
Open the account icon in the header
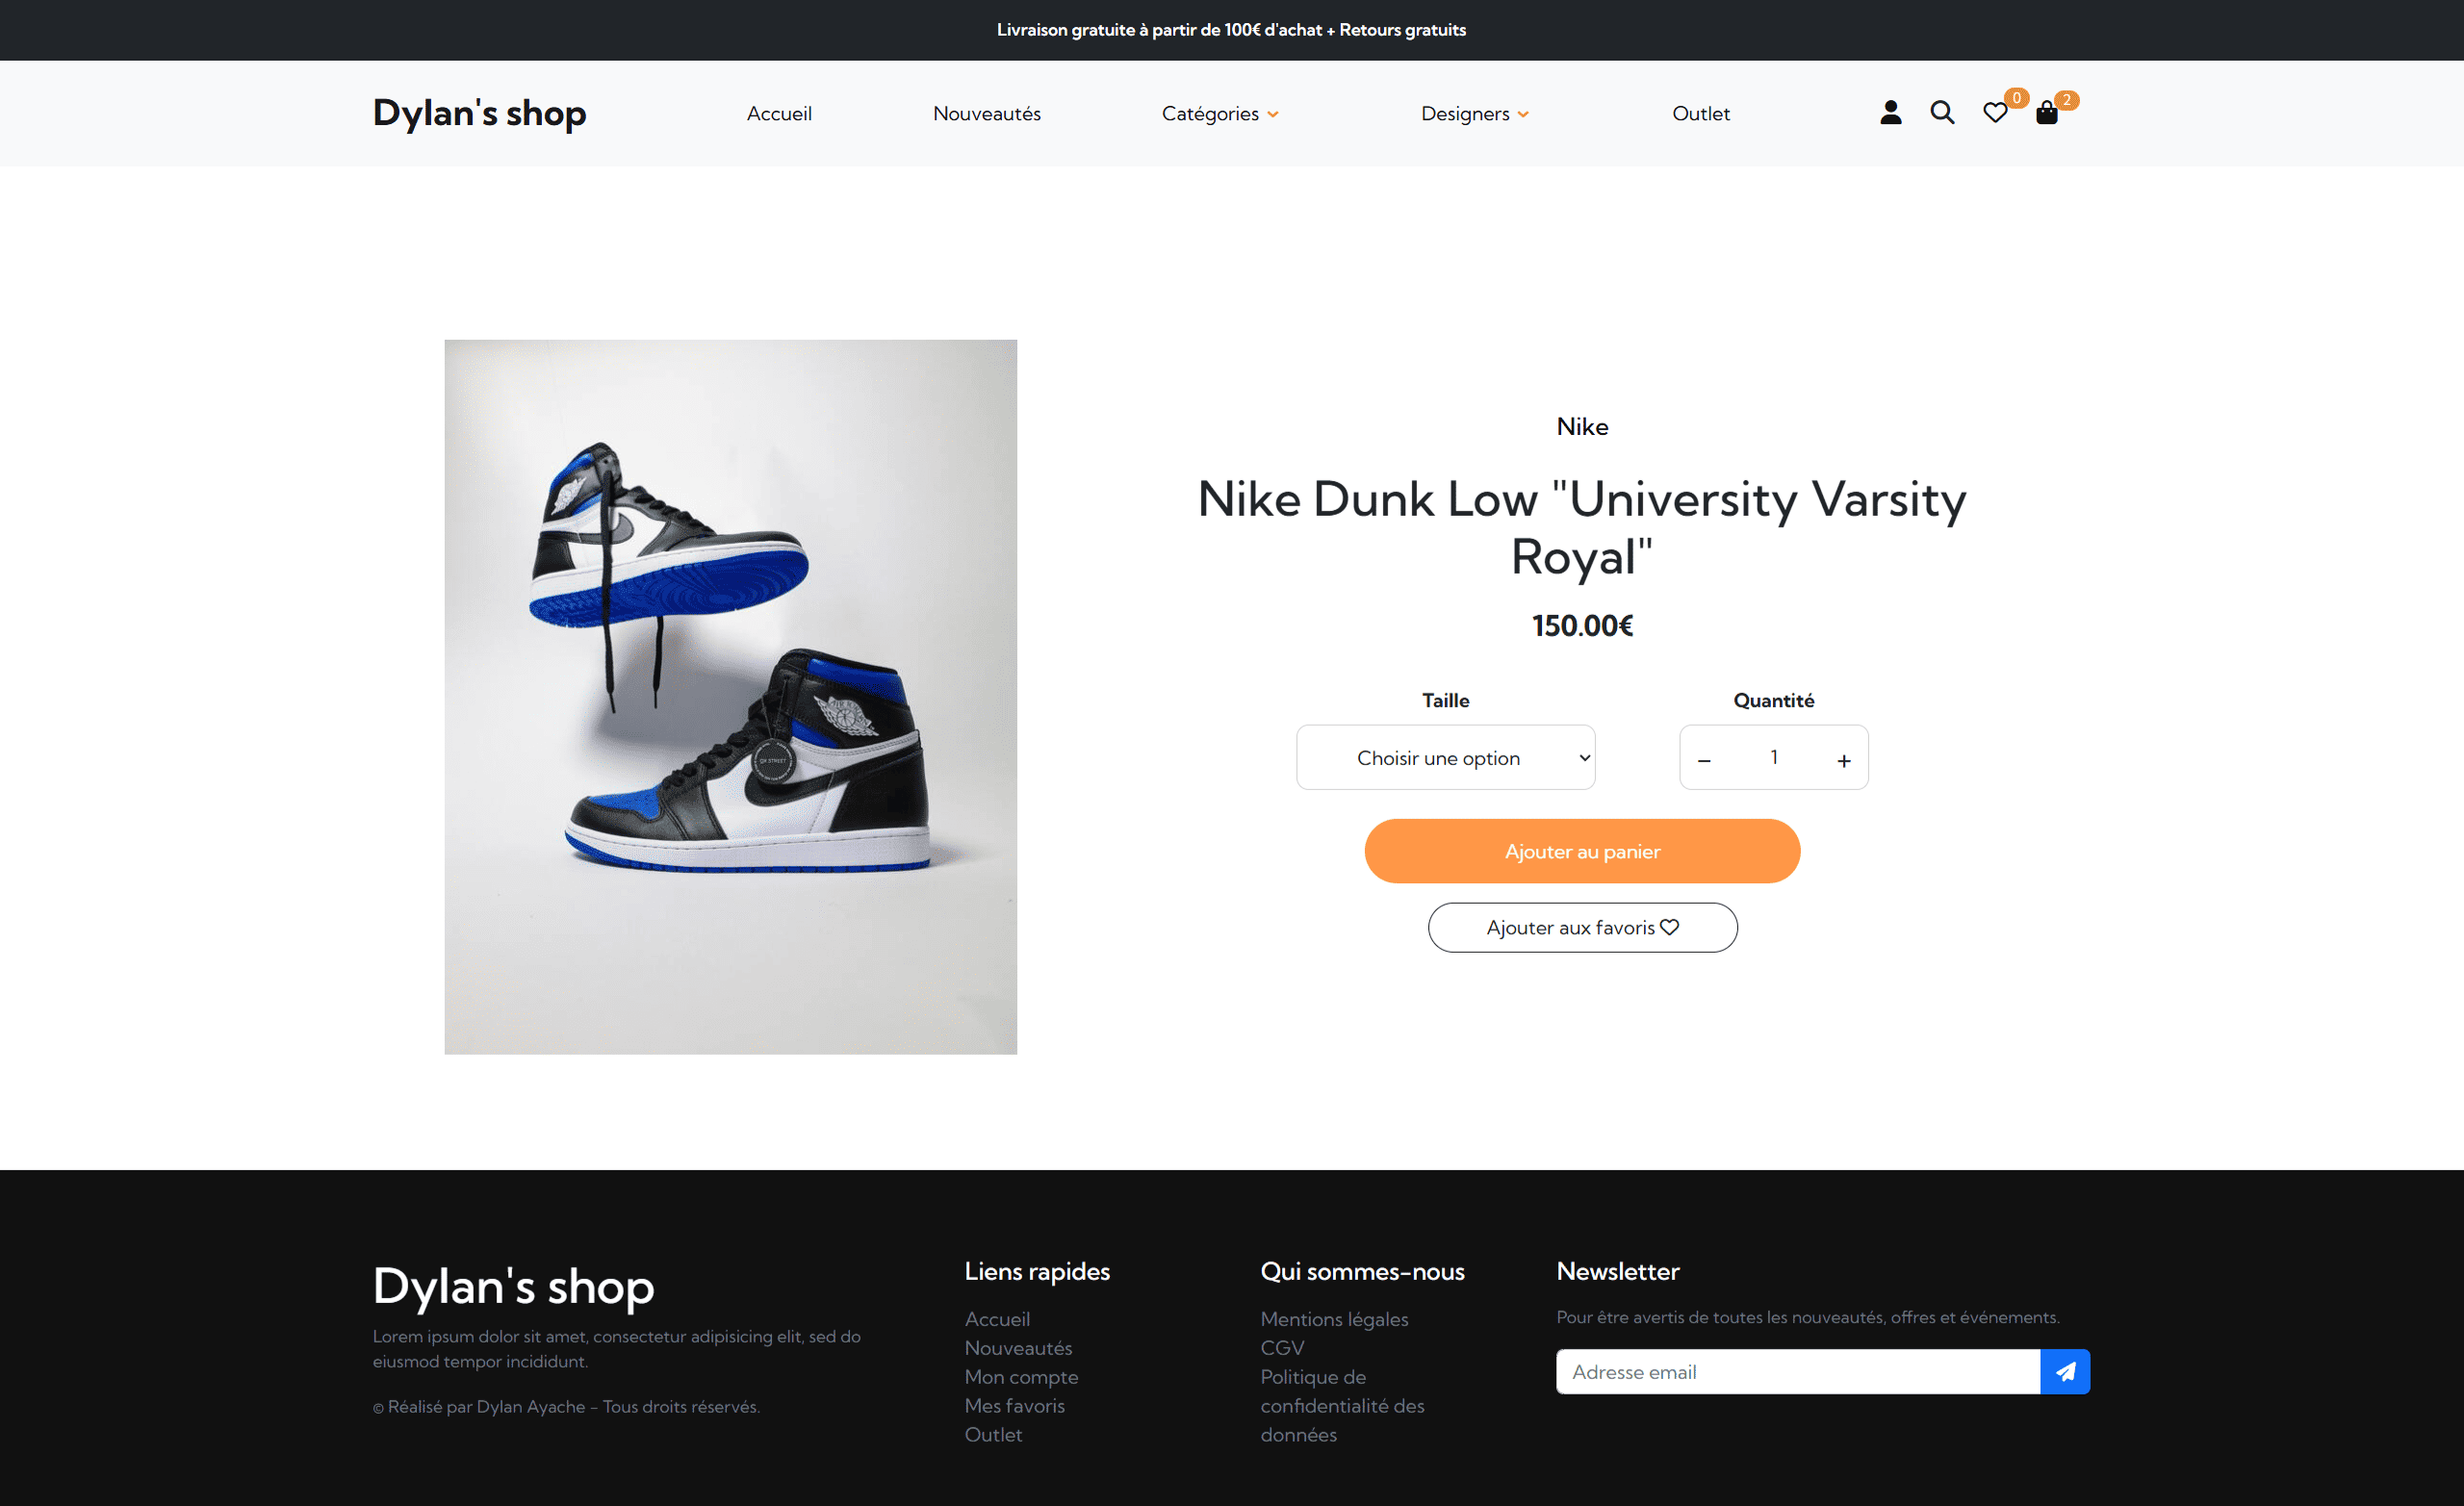click(1890, 113)
